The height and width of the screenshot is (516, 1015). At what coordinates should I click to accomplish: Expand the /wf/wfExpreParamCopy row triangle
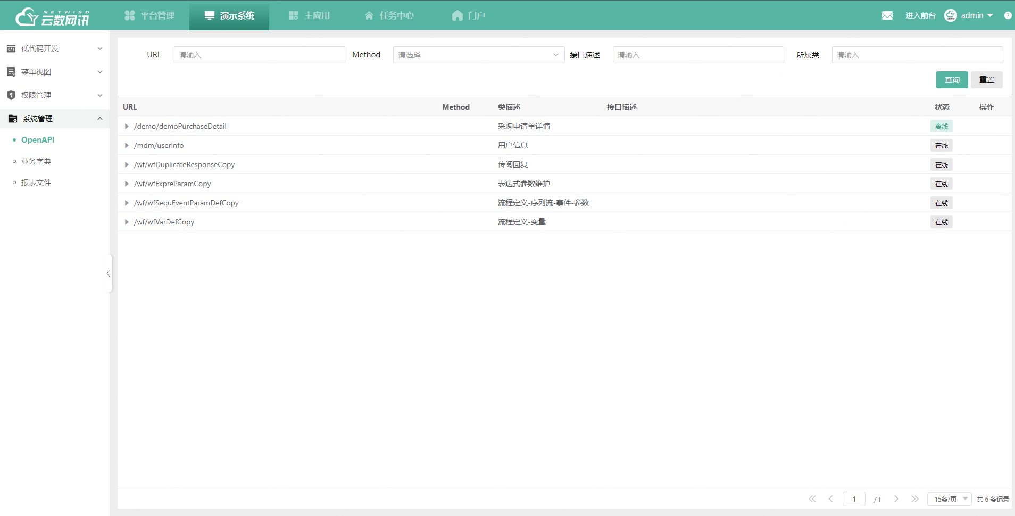click(x=126, y=184)
